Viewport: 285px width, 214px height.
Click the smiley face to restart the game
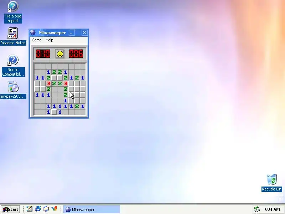[60, 54]
